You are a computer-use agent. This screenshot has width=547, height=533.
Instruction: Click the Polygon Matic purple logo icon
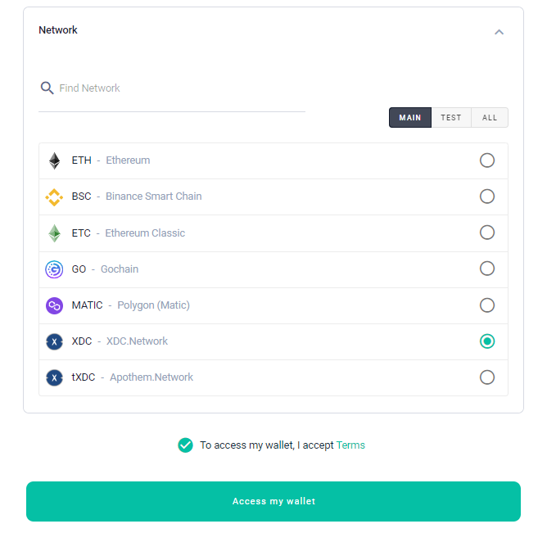tap(54, 305)
